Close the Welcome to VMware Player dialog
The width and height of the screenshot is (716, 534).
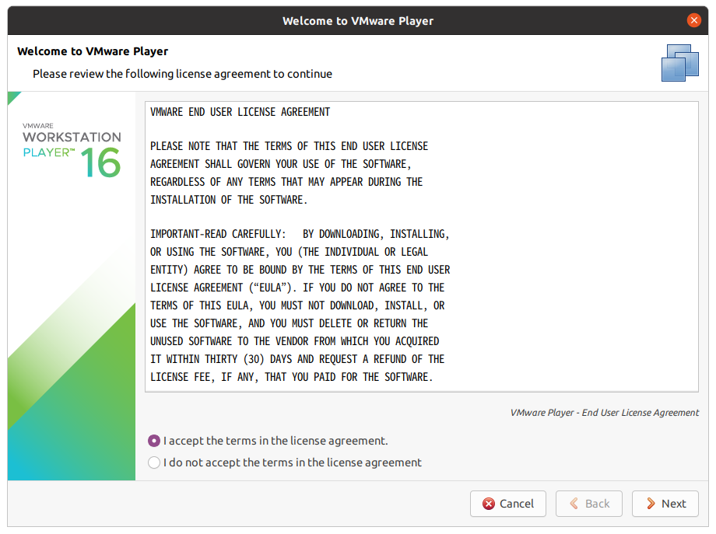[693, 20]
